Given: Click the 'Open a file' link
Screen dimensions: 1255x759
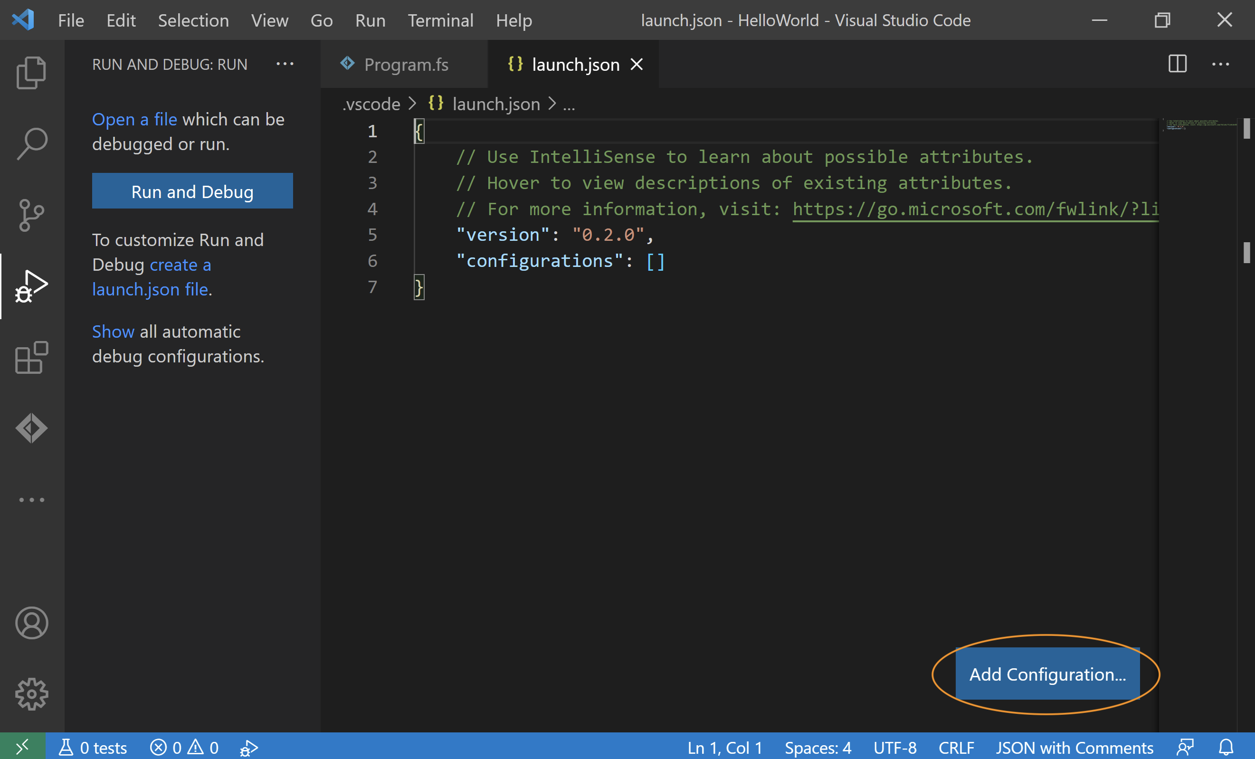Looking at the screenshot, I should pyautogui.click(x=134, y=119).
